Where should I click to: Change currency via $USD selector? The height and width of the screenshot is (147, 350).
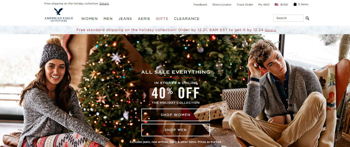(x=284, y=4)
